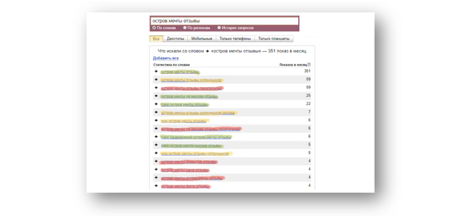Follow 'парк остров мечты москва отзывы' link
456x216 pixels.
(192, 146)
